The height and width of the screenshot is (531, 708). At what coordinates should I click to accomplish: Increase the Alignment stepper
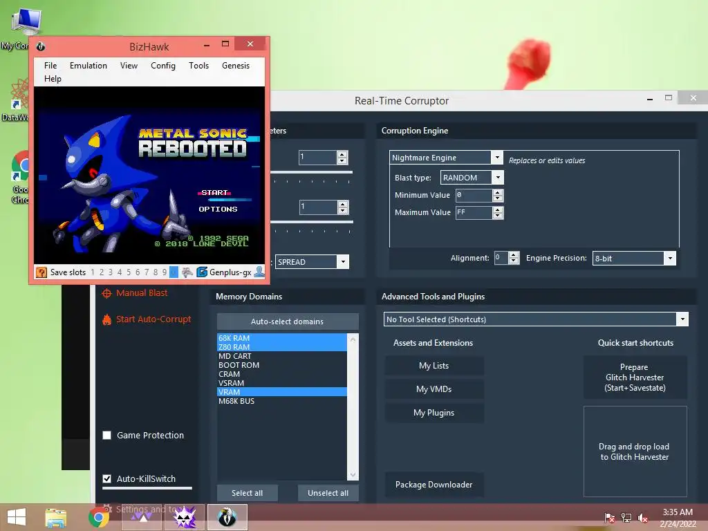[514, 254]
